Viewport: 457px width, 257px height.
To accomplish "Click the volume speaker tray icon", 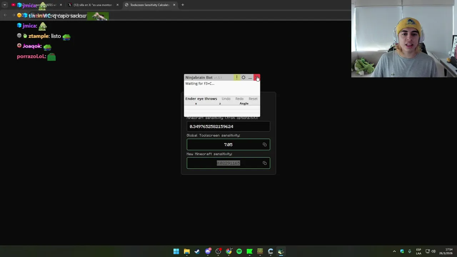I will pyautogui.click(x=433, y=251).
